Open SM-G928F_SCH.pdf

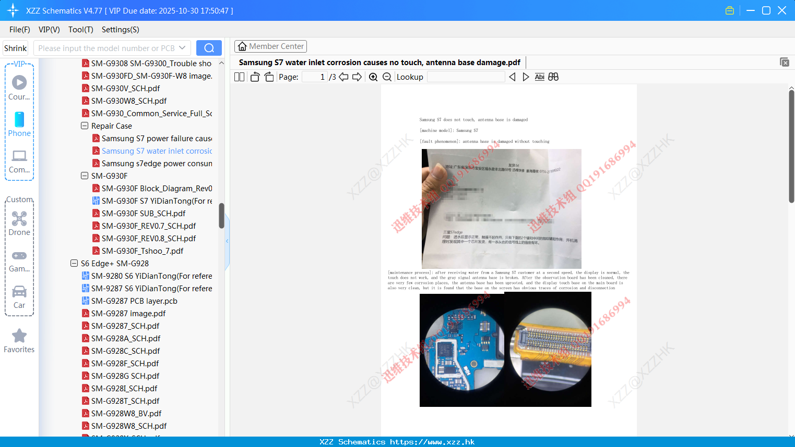(x=121, y=363)
